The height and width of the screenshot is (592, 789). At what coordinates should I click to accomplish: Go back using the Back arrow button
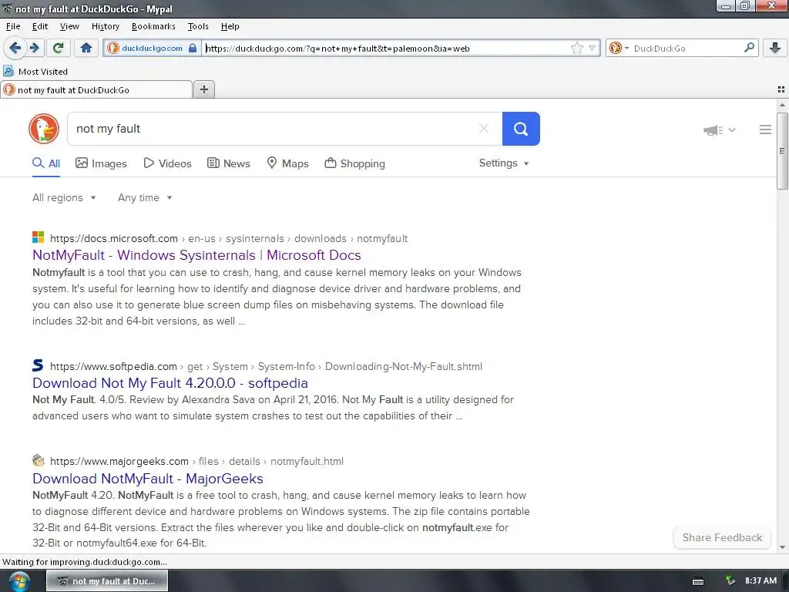click(15, 48)
